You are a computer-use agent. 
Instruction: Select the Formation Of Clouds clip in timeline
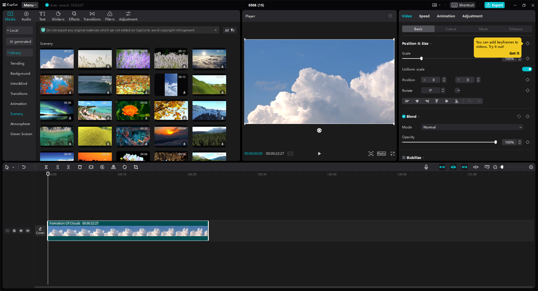[128, 231]
